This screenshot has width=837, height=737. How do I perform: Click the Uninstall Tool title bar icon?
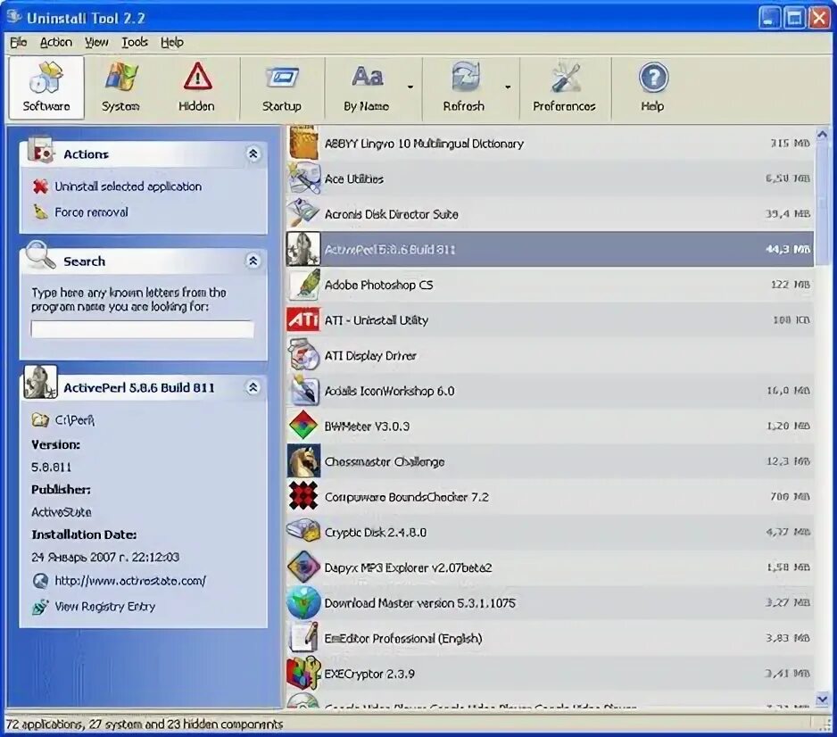pos(14,17)
